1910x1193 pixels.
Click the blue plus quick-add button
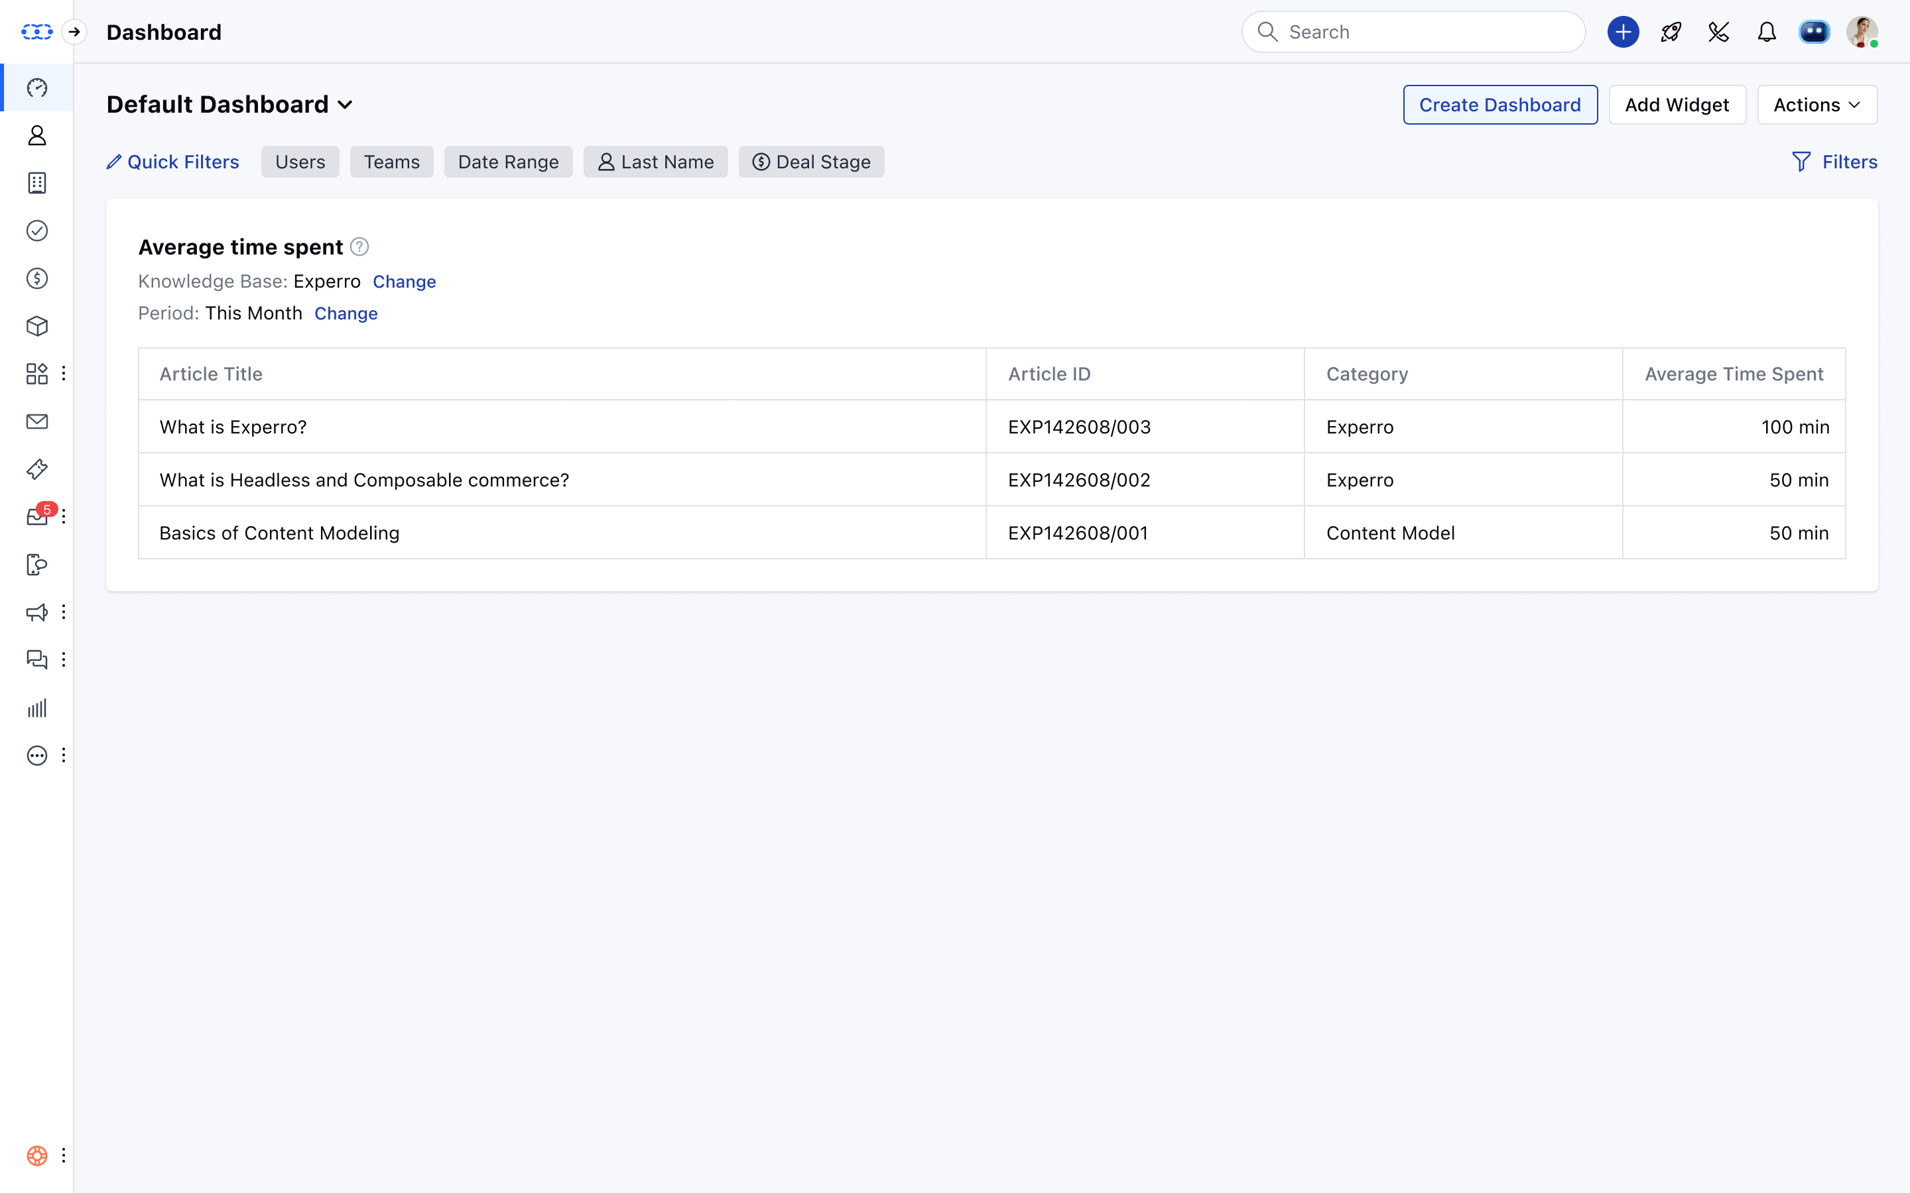pyautogui.click(x=1623, y=32)
